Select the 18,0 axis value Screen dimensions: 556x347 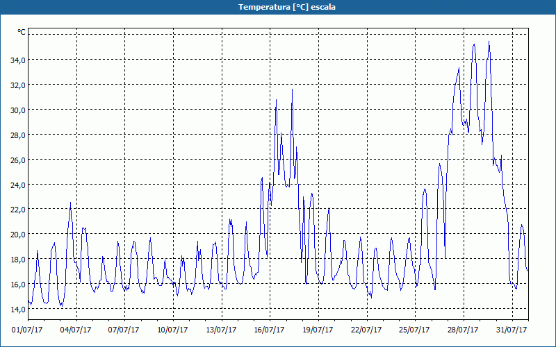(x=18, y=259)
